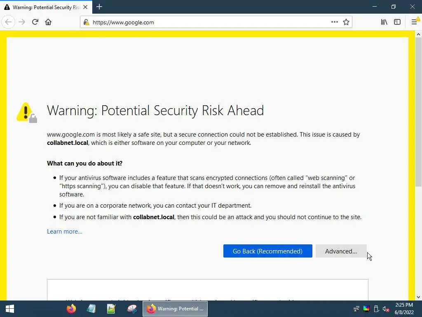Switch to Firefox Warning taskbar window button
Screen dimensions: 422x317
pos(175,309)
